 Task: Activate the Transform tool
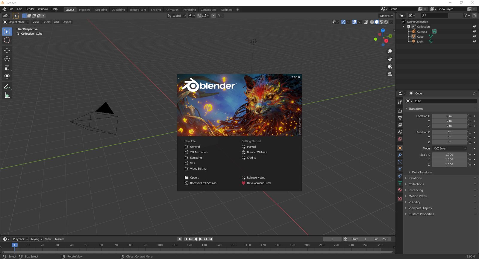(x=7, y=76)
